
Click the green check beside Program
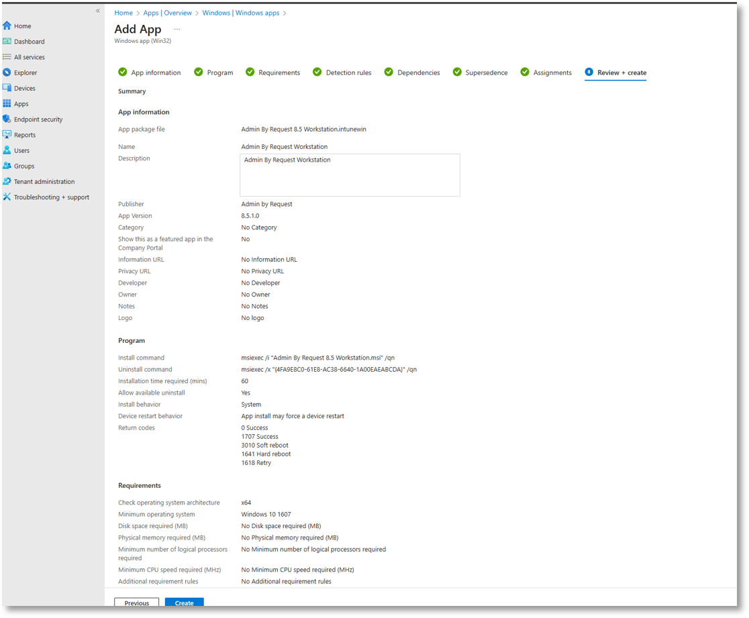(x=199, y=72)
